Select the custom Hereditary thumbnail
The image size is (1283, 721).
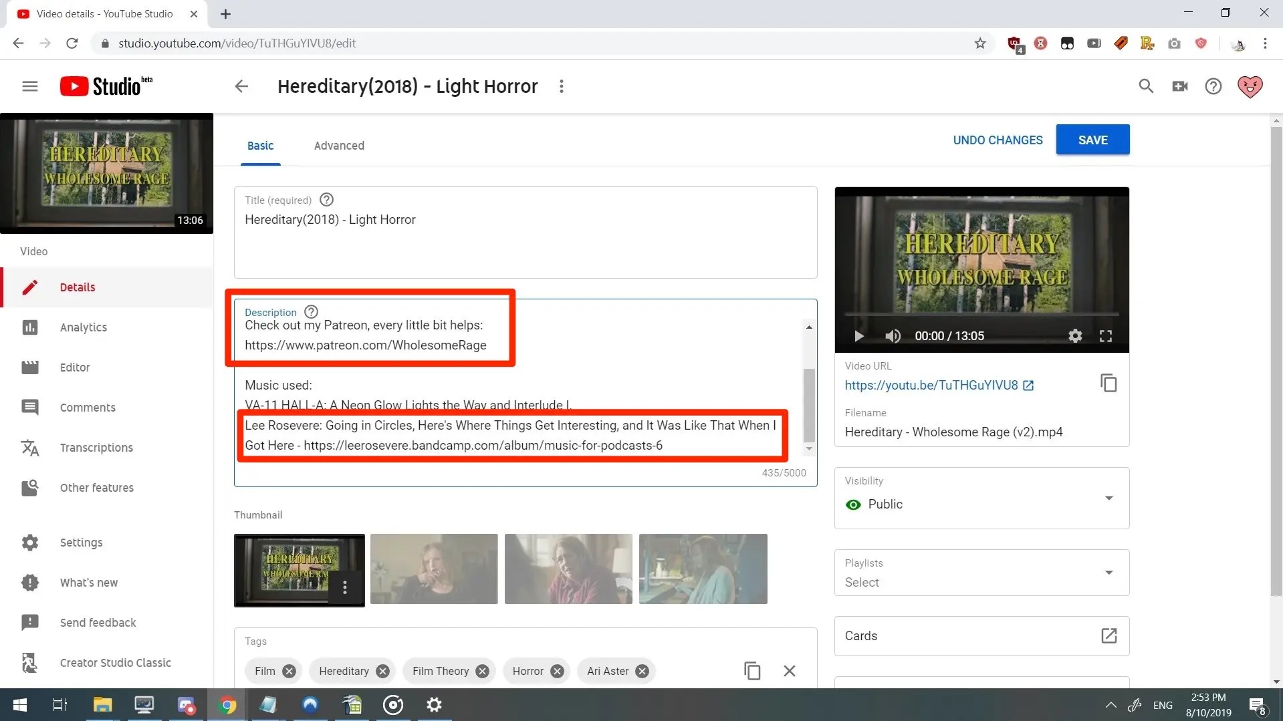(x=299, y=570)
